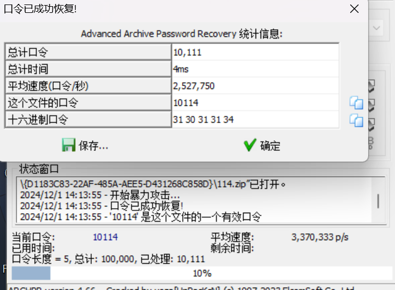Click the status log line mentioning 114.zip
The height and width of the screenshot is (290, 395).
click(x=152, y=185)
